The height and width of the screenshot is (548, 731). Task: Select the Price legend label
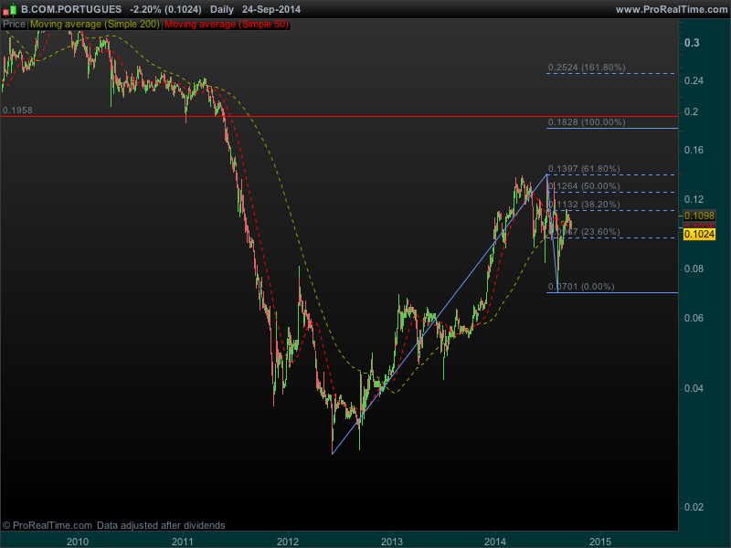click(x=14, y=25)
